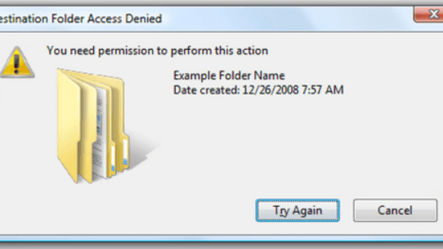443x249 pixels.
Task: Click the Try Again button
Action: coord(297,211)
